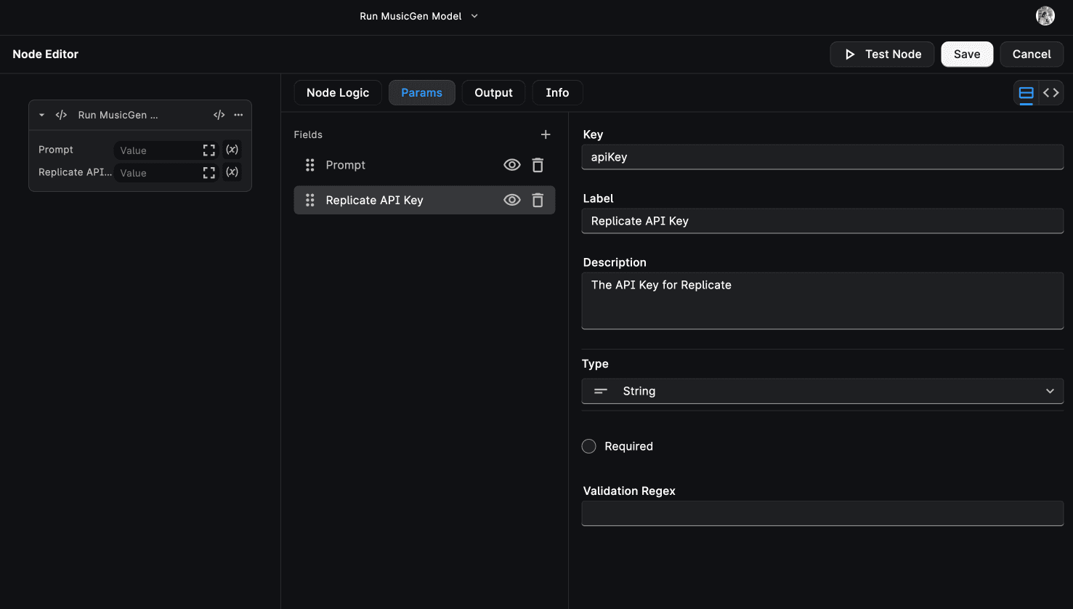The height and width of the screenshot is (609, 1073).
Task: Click expand icon for Prompt value
Action: point(209,150)
